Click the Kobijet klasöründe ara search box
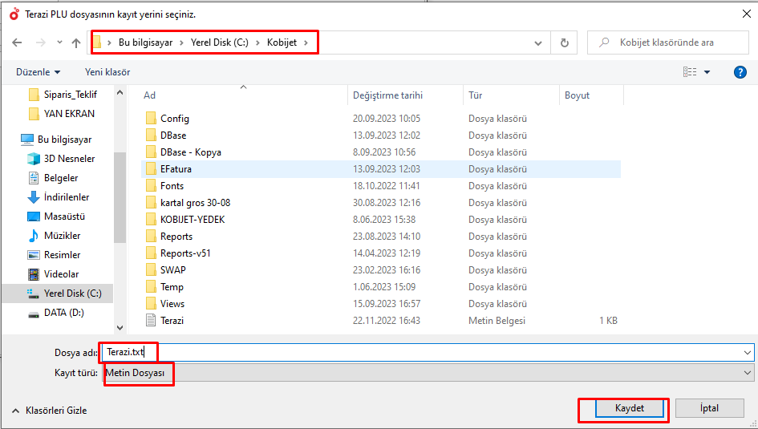The height and width of the screenshot is (429, 758). tap(668, 42)
